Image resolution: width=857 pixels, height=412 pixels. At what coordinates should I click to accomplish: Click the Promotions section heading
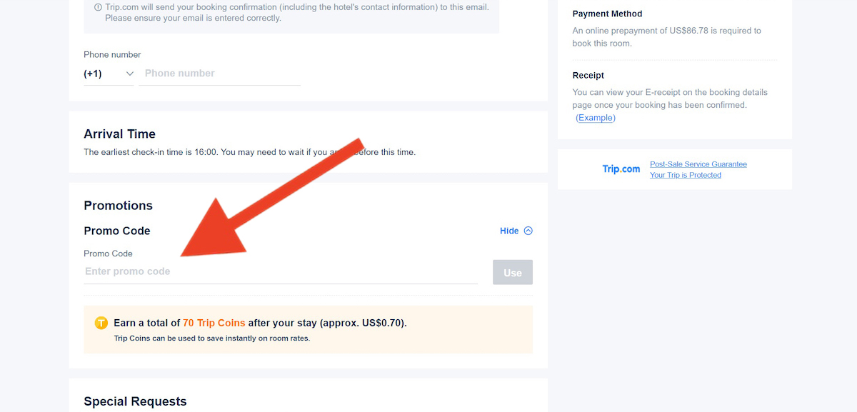[x=119, y=206]
